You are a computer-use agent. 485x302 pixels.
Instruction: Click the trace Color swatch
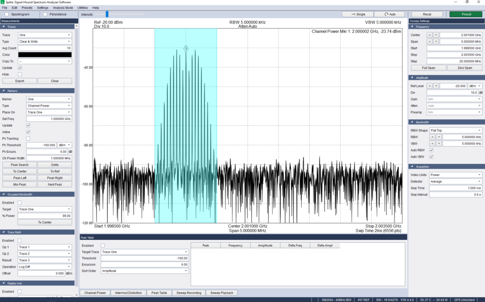(x=45, y=54)
